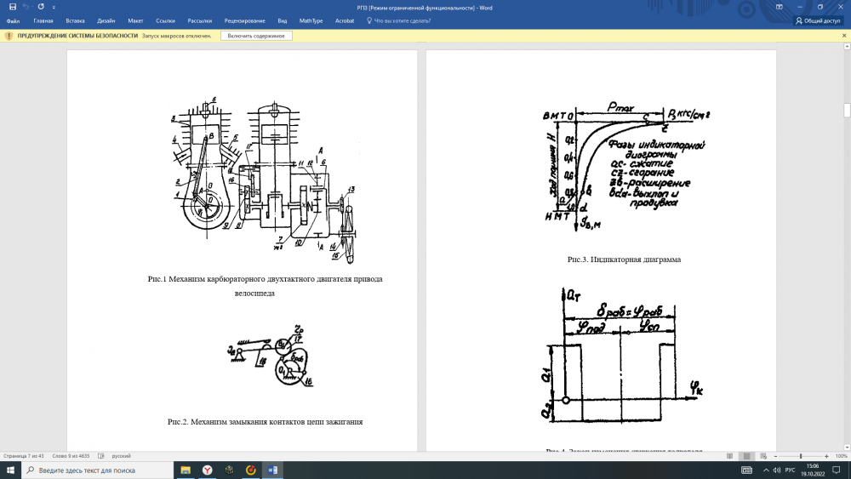Switch to Web Layout view icon

point(762,456)
